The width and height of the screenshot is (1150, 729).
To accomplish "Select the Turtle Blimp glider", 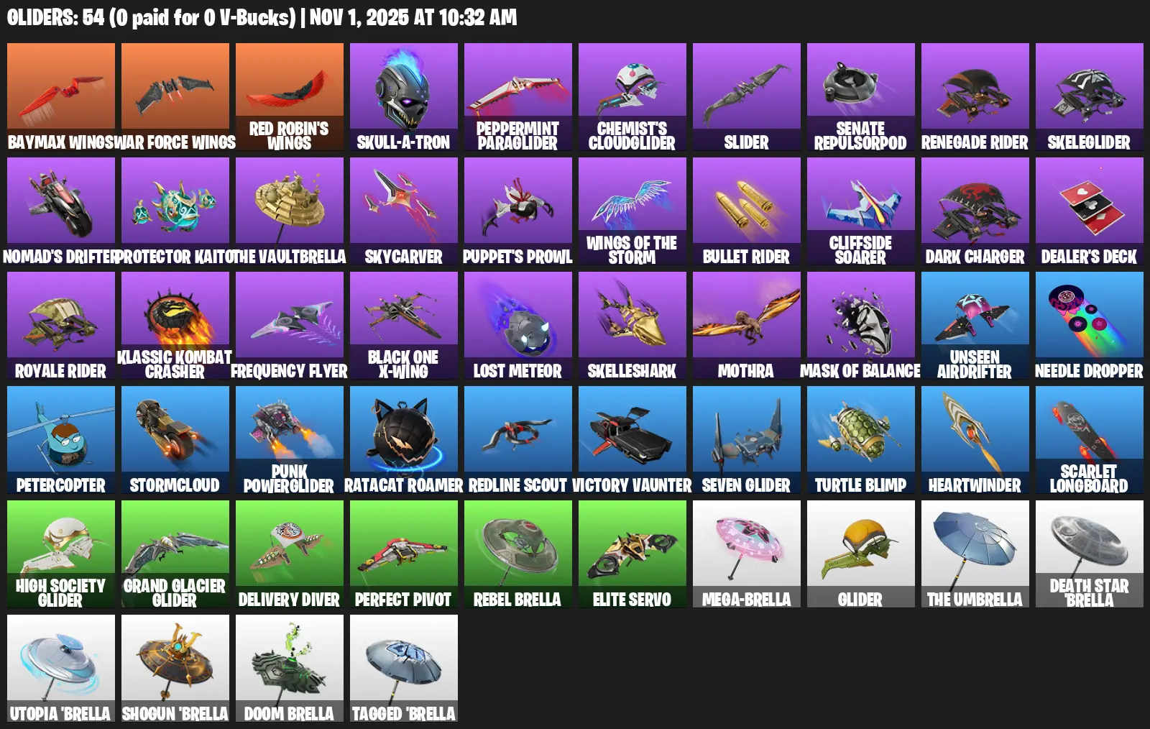I will [861, 440].
